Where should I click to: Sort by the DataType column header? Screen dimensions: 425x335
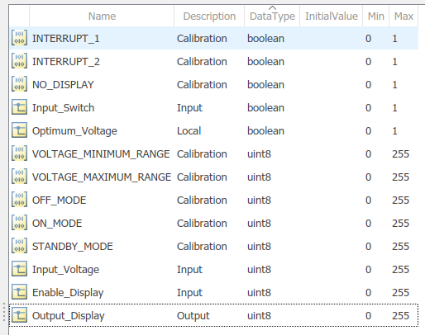[272, 17]
